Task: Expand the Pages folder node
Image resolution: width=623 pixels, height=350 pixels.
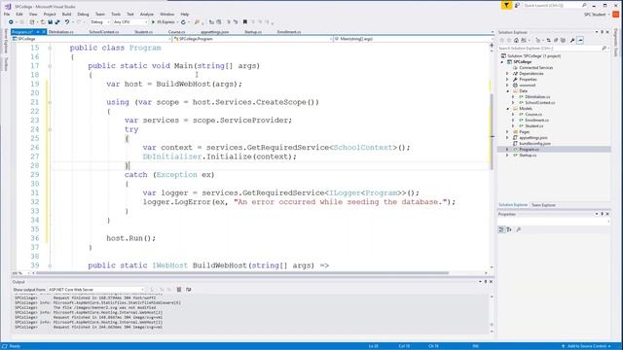Action: coord(507,132)
